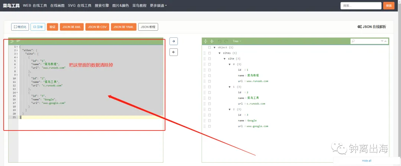Image resolution: width=401 pixels, height=166 pixels.
Task: Click square box beside name 菜鸟教程 row
Action: [x=209, y=75]
